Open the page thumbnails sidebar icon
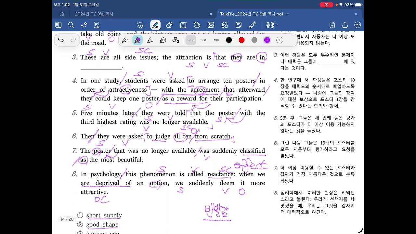 click(58, 25)
